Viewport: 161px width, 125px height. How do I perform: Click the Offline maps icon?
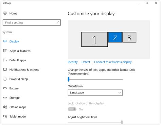pos(5,107)
